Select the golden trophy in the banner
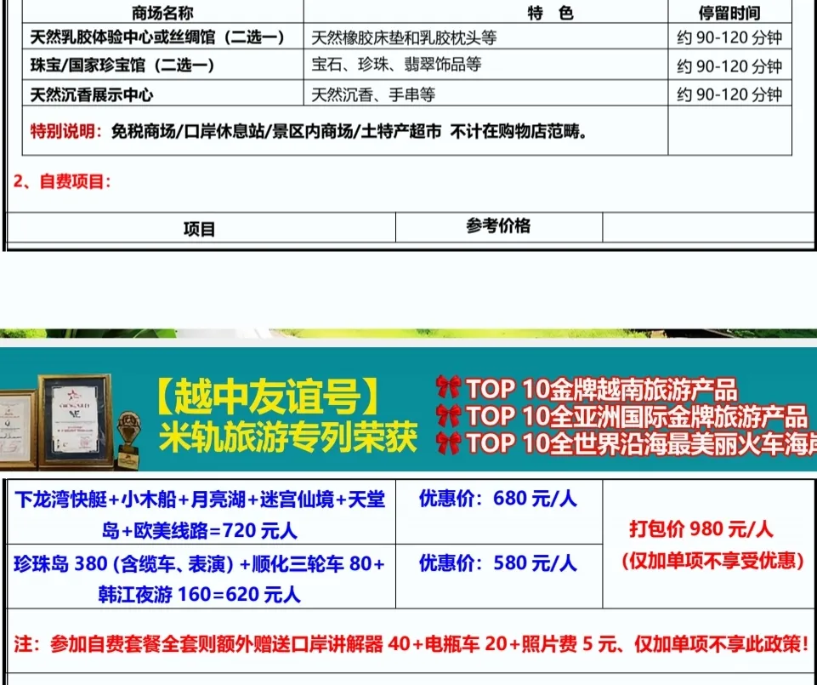 pyautogui.click(x=128, y=432)
